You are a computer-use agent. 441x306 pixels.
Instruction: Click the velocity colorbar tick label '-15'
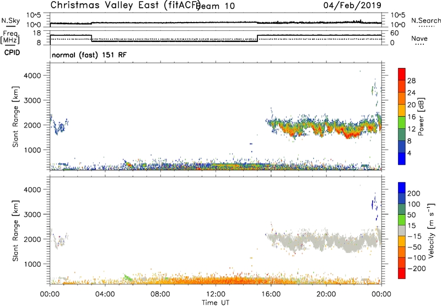coord(415,236)
